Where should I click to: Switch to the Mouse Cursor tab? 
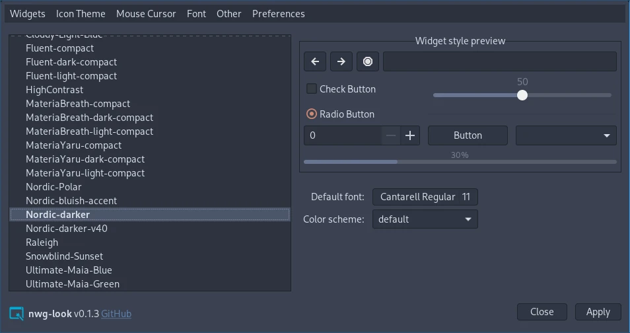146,14
